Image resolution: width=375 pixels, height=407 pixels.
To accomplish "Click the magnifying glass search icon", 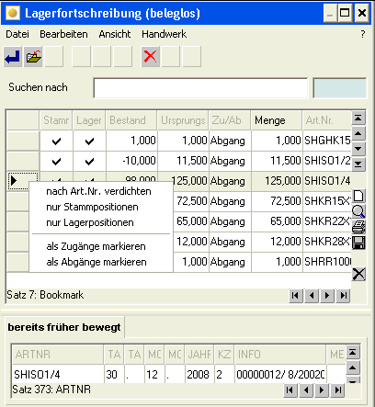I will [358, 211].
